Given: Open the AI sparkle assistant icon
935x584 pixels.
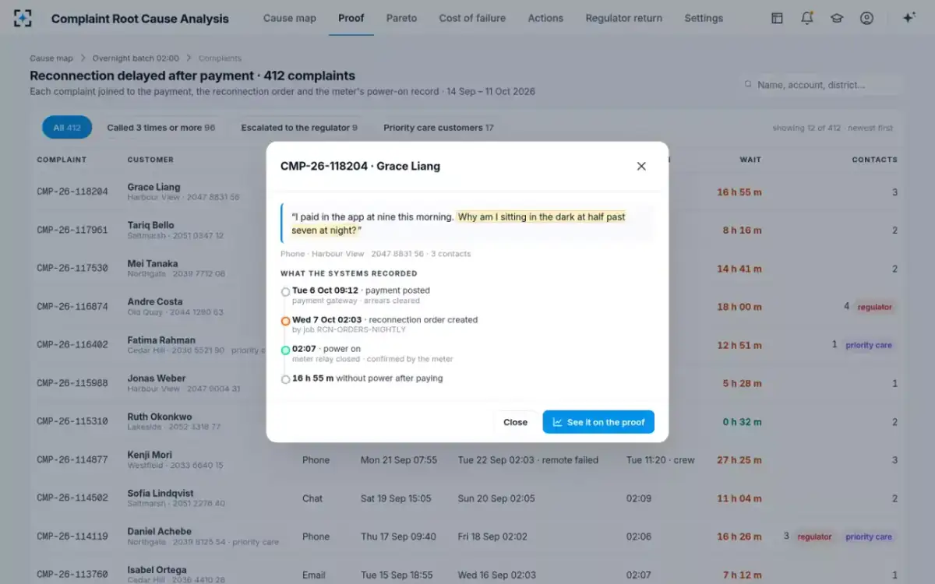Looking at the screenshot, I should click(909, 18).
